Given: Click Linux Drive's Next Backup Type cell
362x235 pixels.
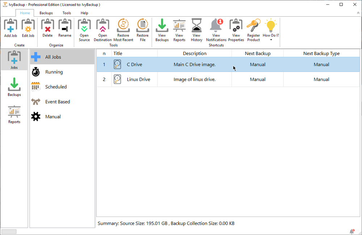Looking at the screenshot, I should [321, 79].
